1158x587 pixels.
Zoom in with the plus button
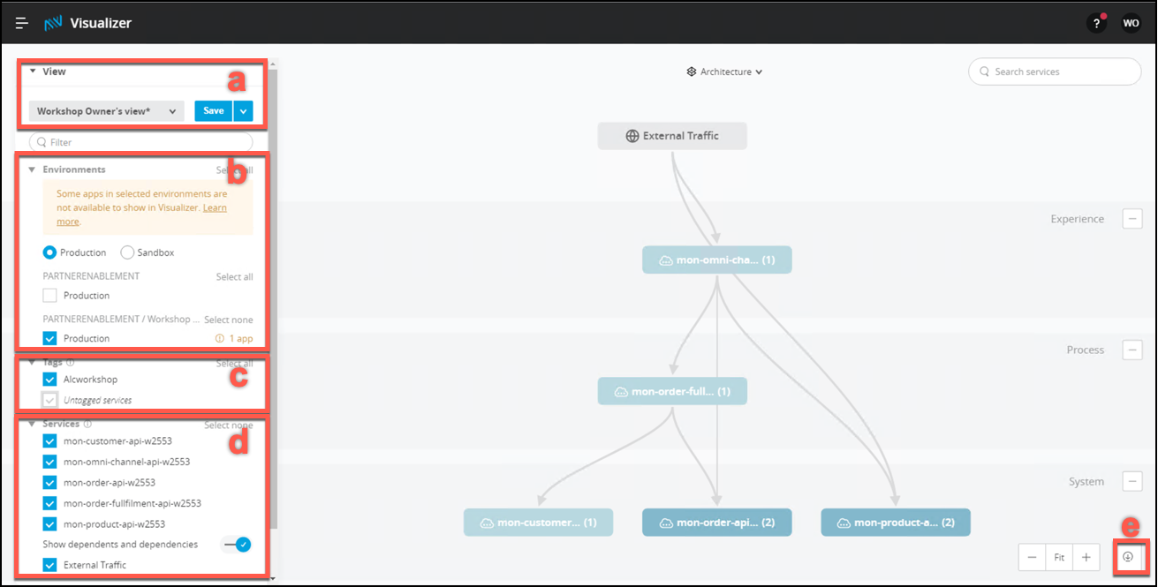1086,557
